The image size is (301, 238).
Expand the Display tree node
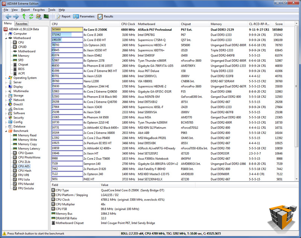tap(6, 87)
